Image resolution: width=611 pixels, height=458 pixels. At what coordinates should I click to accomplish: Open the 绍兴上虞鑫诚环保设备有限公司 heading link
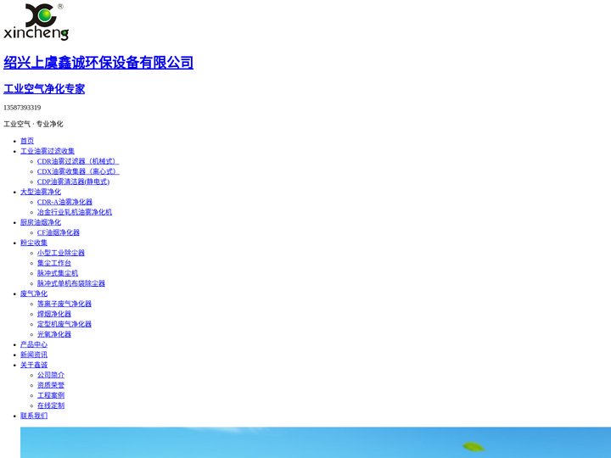point(98,62)
